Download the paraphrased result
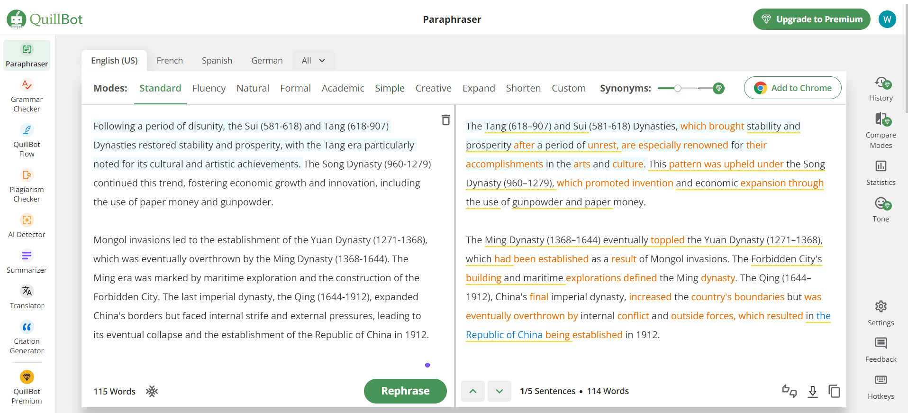908x413 pixels. point(812,391)
